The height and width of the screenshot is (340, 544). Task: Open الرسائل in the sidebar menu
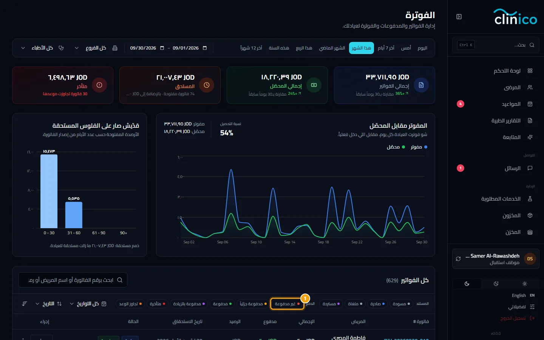click(x=496, y=168)
